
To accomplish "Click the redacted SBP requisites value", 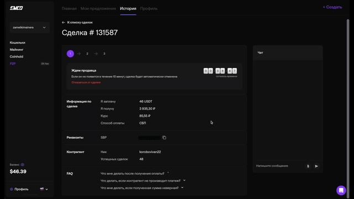I will pos(149,138).
